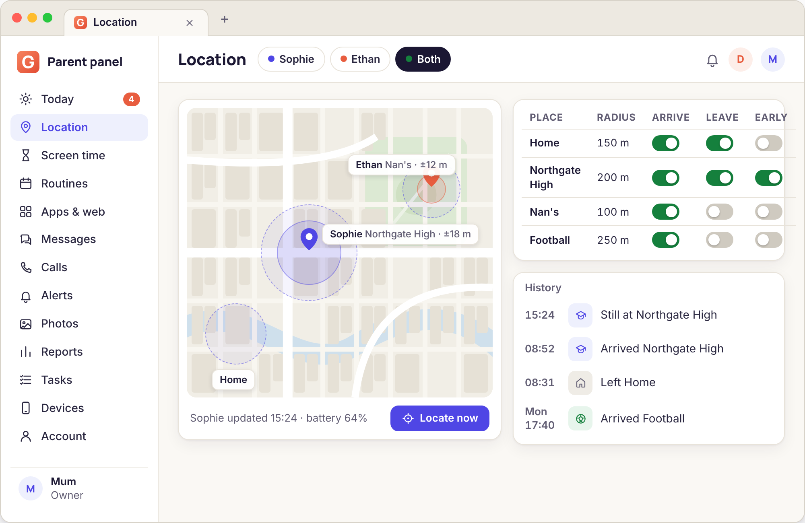The width and height of the screenshot is (805, 523).
Task: Click the Today badge showing 4
Action: coord(132,99)
